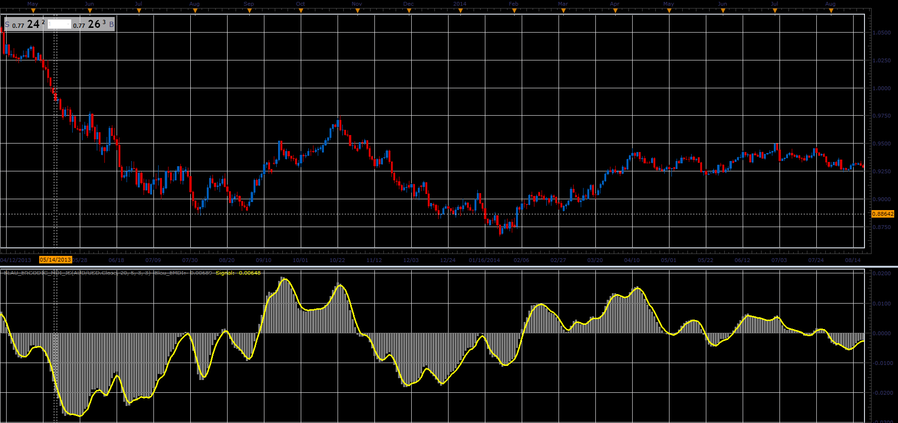
Task: Click the 03/20 date axis label
Action: (x=595, y=260)
